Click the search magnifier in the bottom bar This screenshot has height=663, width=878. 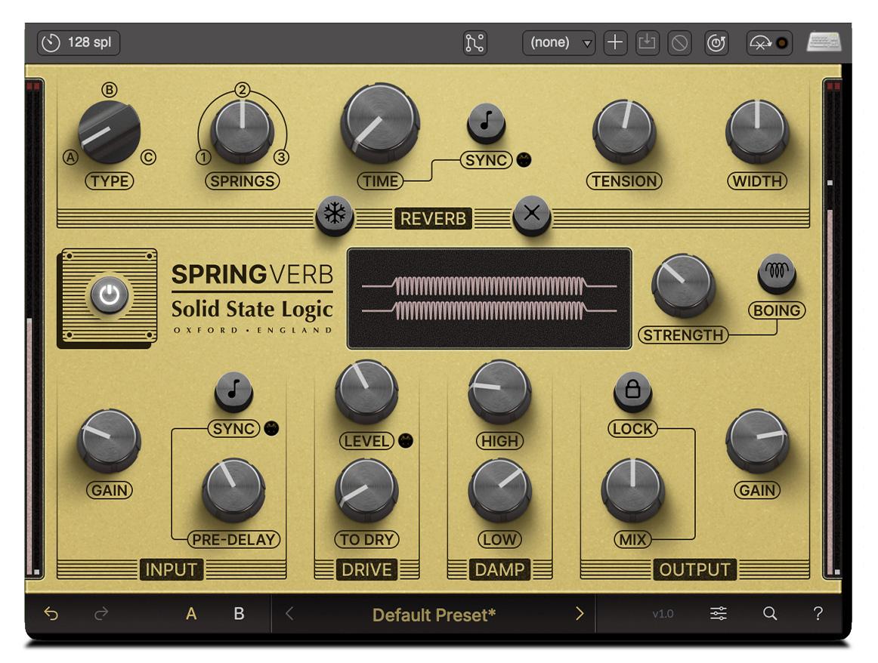point(768,614)
